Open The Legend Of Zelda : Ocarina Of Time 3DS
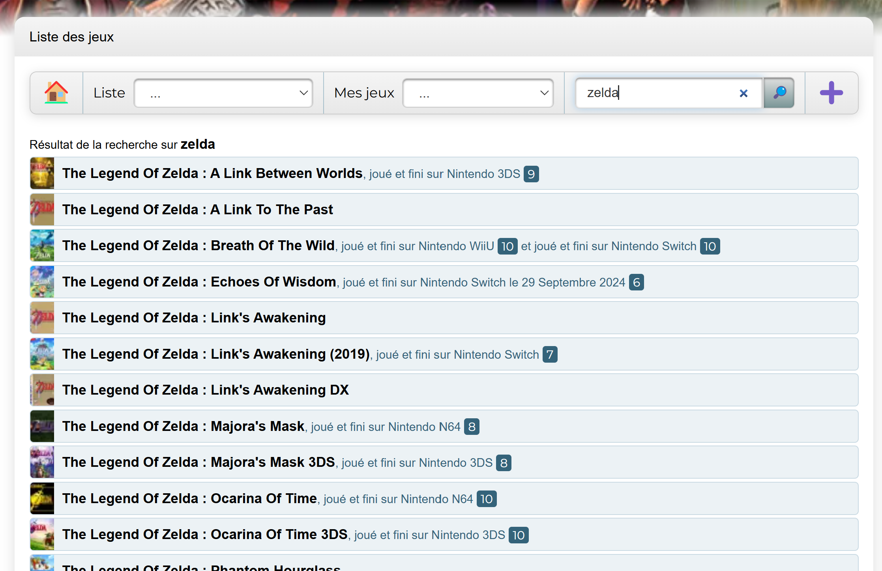 205,534
